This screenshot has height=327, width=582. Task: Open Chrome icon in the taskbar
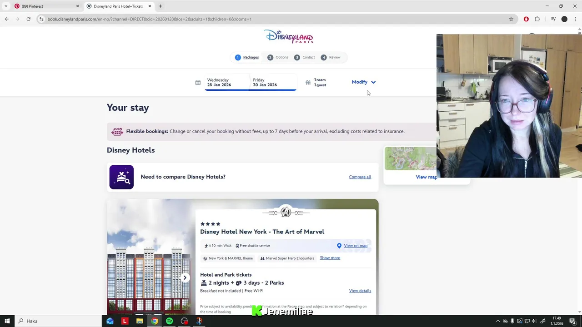tap(155, 321)
